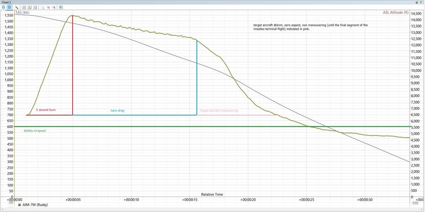Close the Chart 2 panel
Screen dimensions: 425x212
pyautogui.click(x=422, y=2)
